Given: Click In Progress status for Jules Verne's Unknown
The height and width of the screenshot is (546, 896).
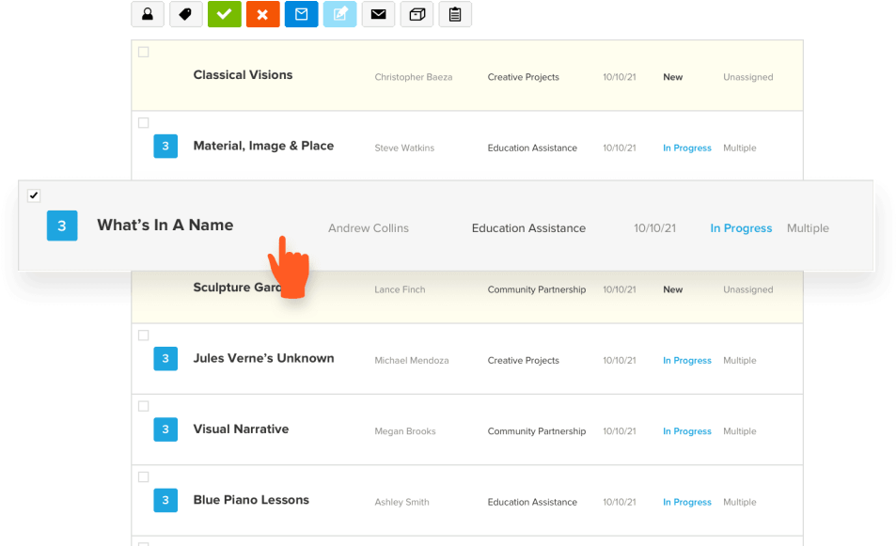Looking at the screenshot, I should 687,360.
